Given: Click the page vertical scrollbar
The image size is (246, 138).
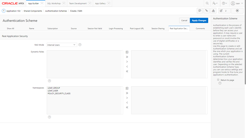Looking at the screenshot, I should tap(245, 42).
